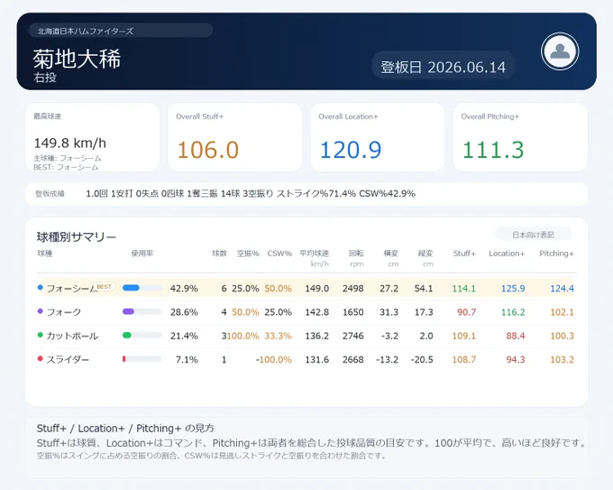
Task: Click the Overall Stuff+ value 106.0
Action: (x=208, y=150)
